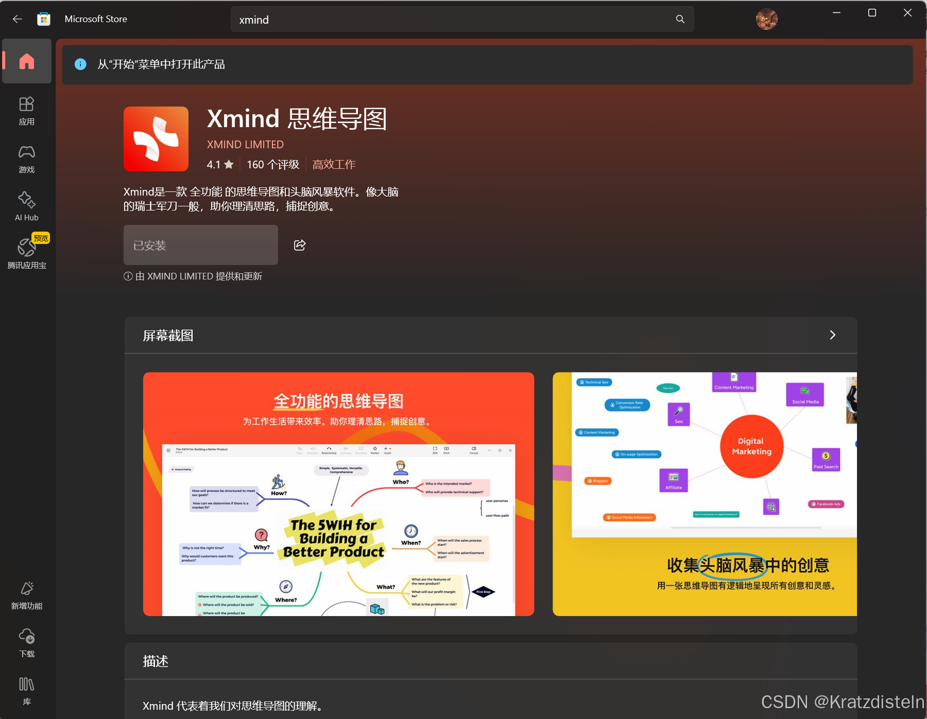
Task: Expand the 屏幕截图 screenshots section
Action: tap(832, 335)
